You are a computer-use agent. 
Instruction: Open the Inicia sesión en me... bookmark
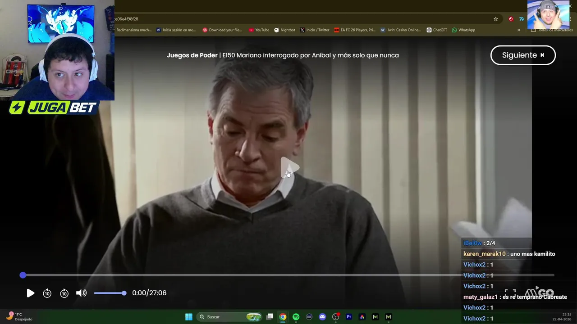coord(176,30)
